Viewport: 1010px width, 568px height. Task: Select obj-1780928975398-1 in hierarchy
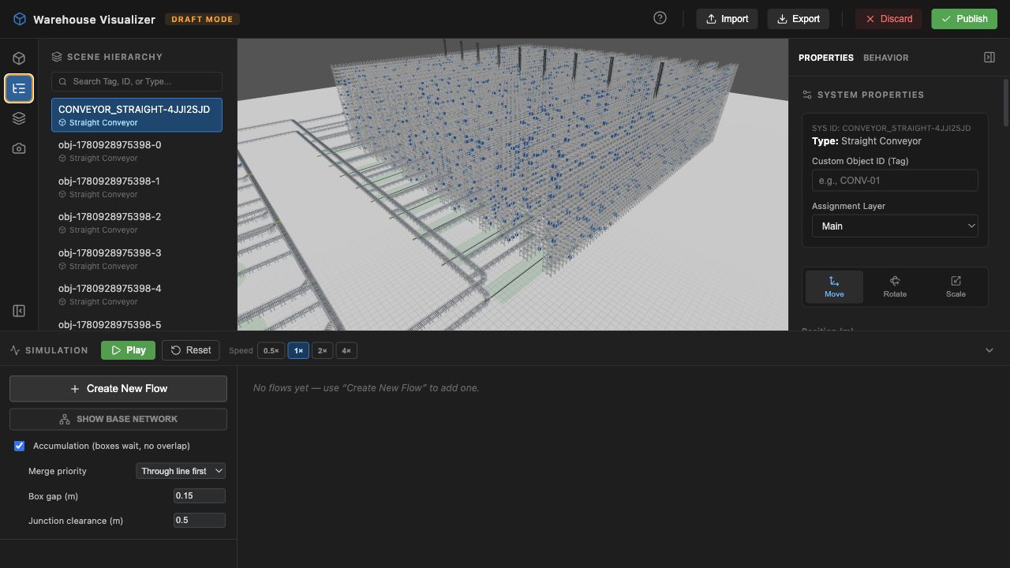click(137, 187)
